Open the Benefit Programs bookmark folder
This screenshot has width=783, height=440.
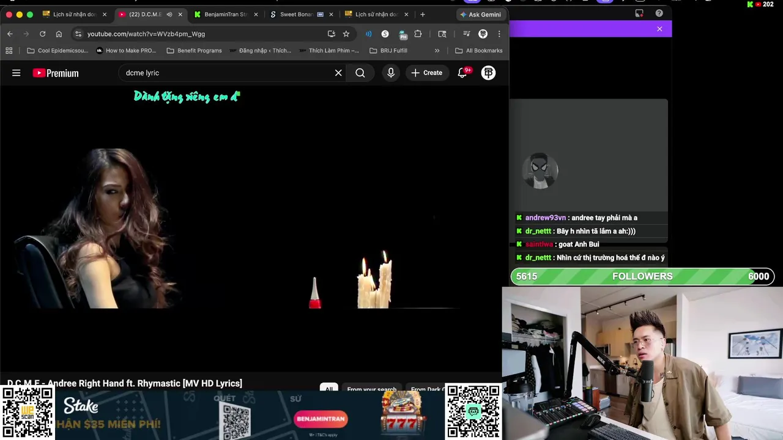(194, 51)
